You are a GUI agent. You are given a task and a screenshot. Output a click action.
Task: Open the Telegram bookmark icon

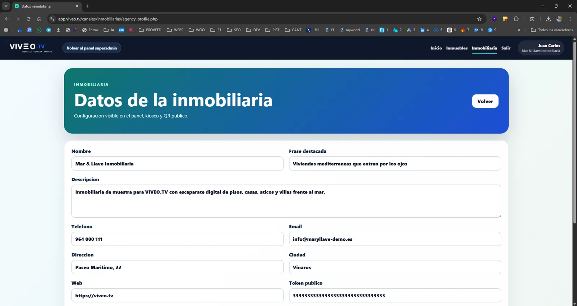[x=49, y=30]
